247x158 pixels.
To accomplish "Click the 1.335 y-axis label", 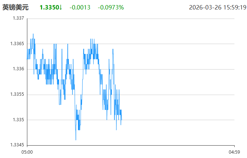I will [x=18, y=120].
